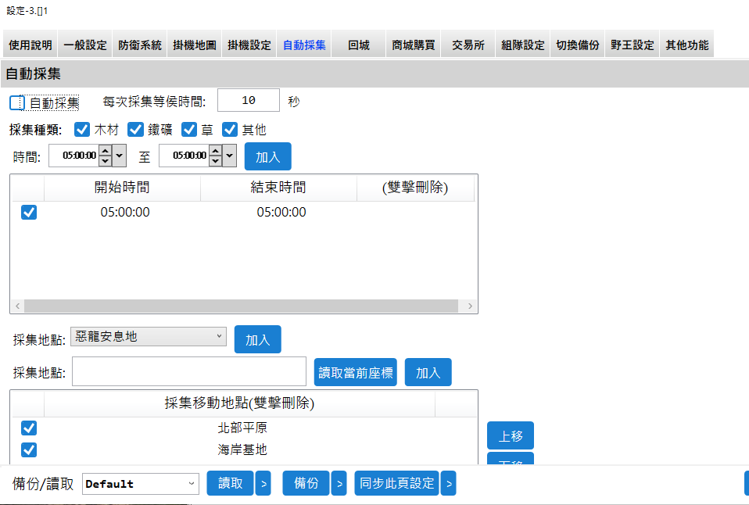Open the 惡龍安息地 location dropdown

pos(149,336)
